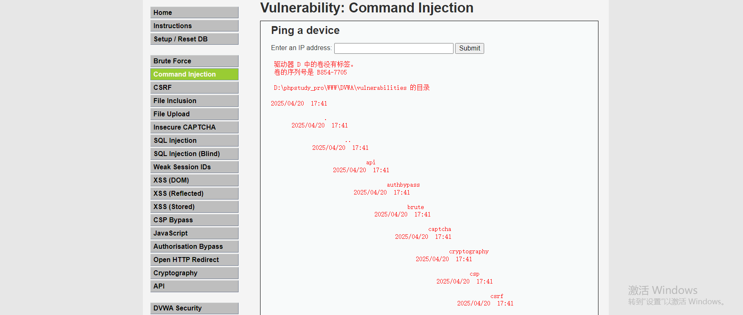Navigate to the CSRF module
This screenshot has height=315, width=743.
tap(194, 87)
